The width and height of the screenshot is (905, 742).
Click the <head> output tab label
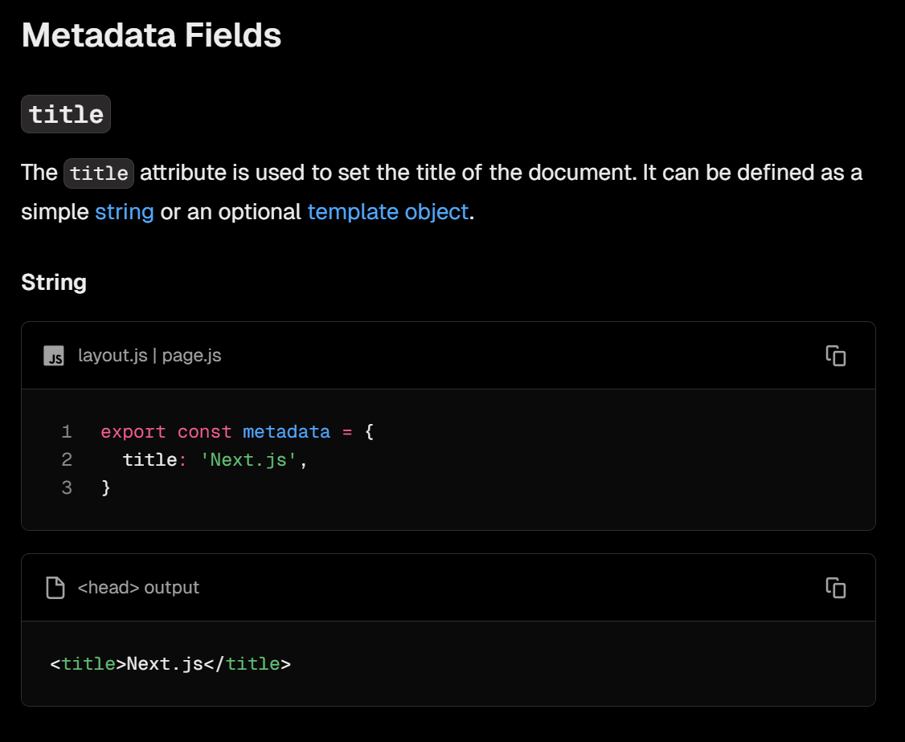(x=137, y=587)
